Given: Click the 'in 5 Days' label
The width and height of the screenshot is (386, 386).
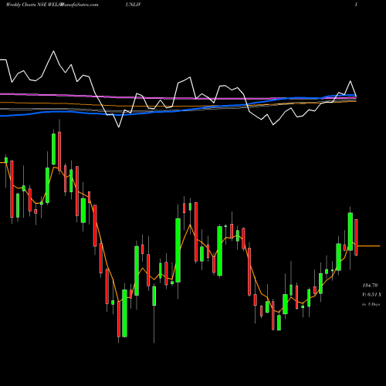Looking at the screenshot, I should click(371, 304).
